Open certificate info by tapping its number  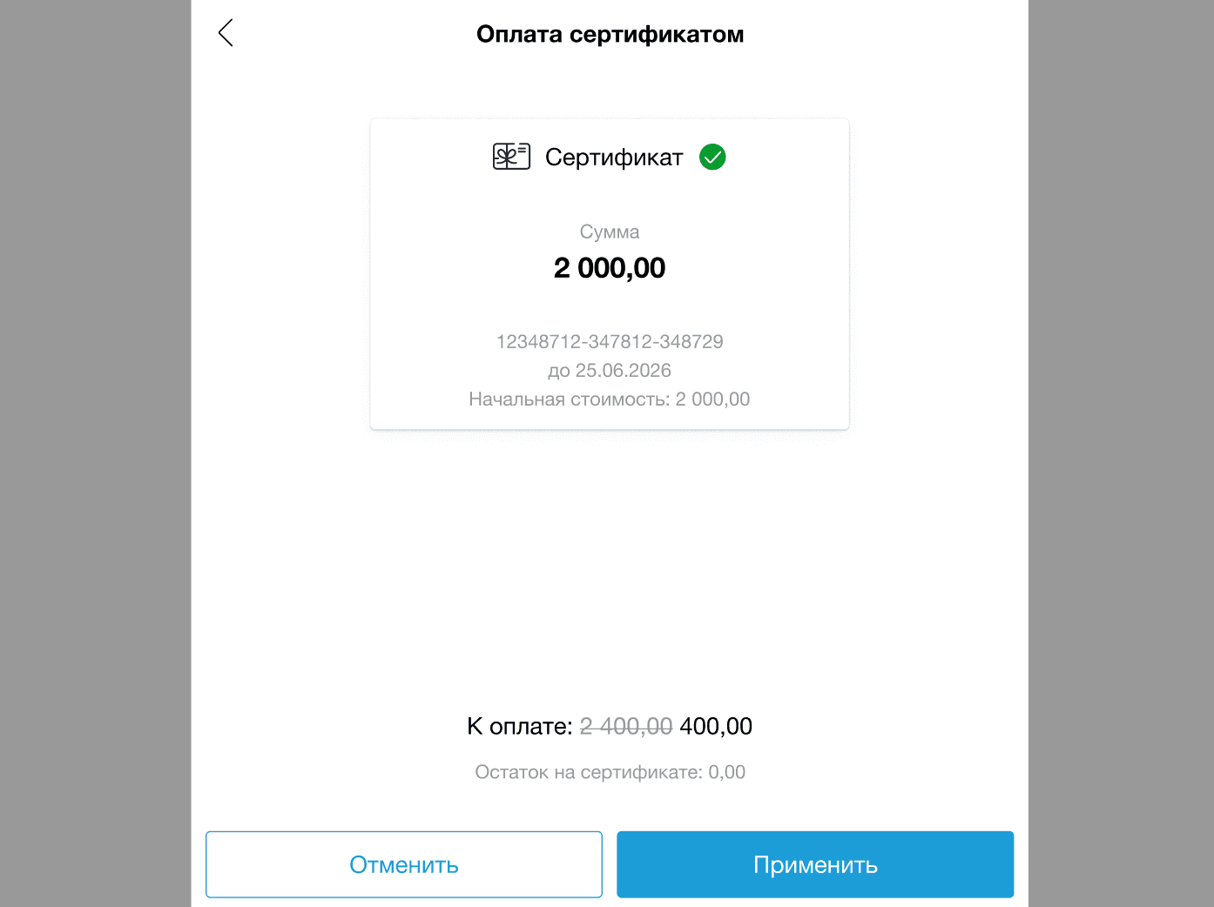pos(610,341)
